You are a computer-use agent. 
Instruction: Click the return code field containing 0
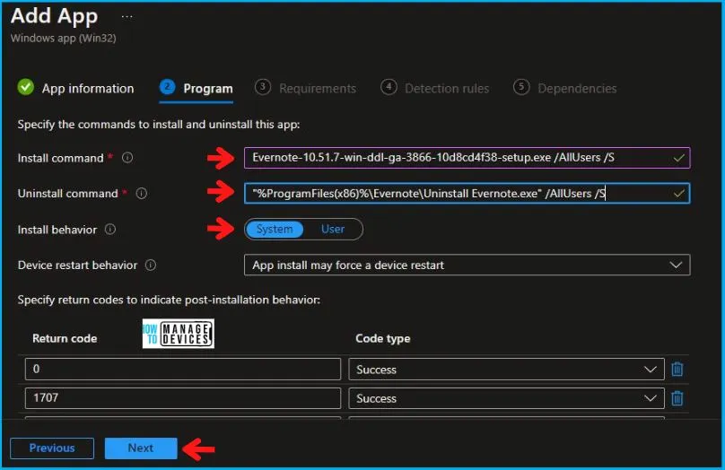pos(183,370)
